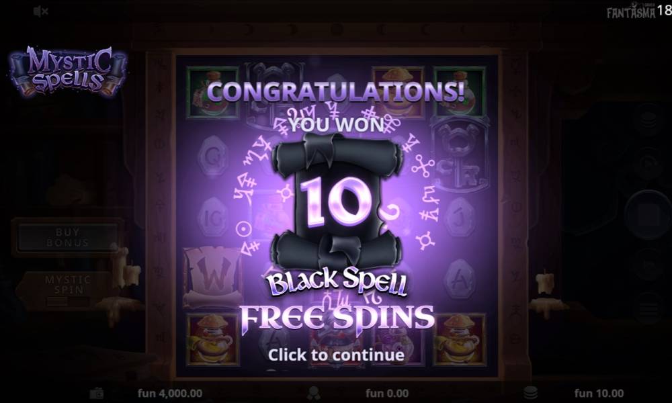Click the Congratulations heading
Image resolution: width=672 pixels, height=403 pixels.
tap(335, 91)
